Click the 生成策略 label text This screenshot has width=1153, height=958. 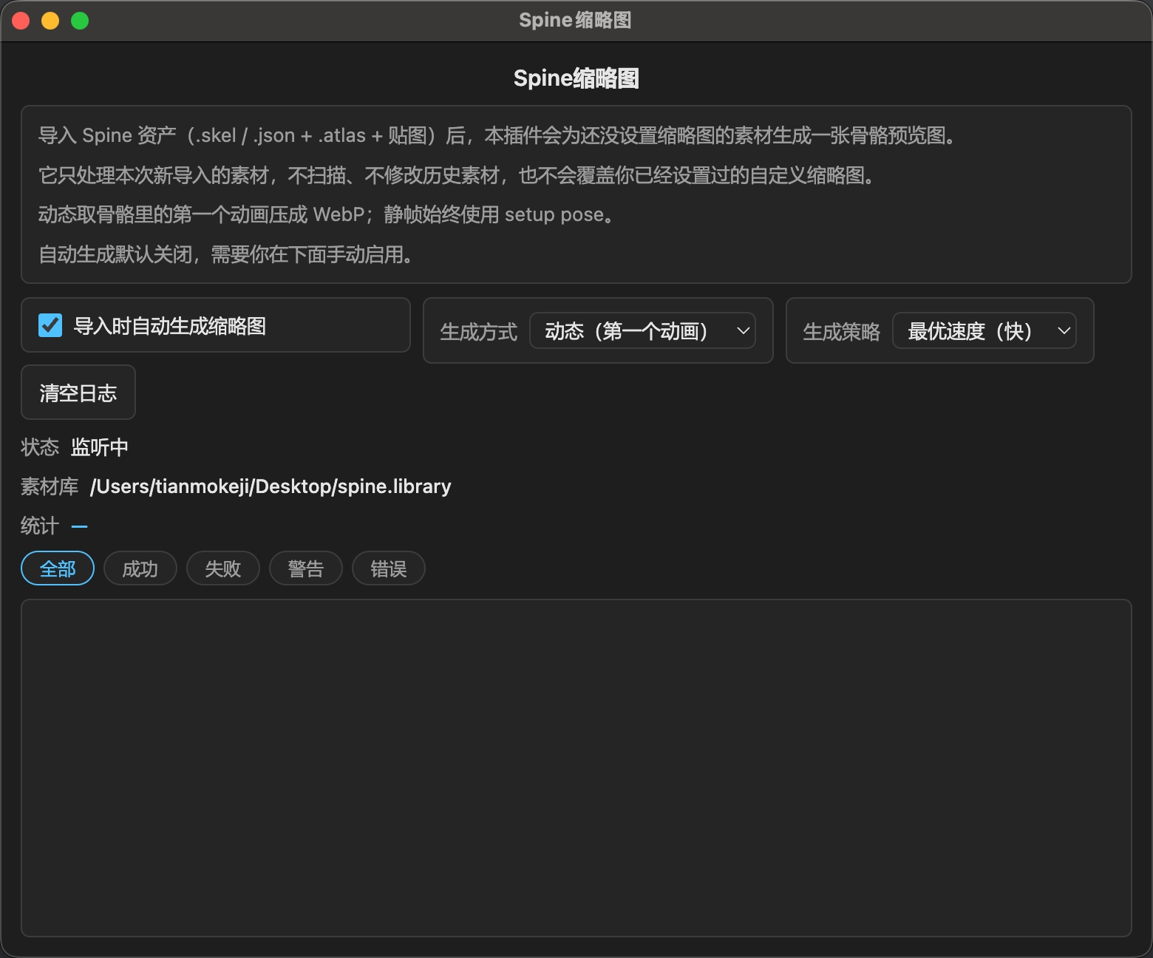(842, 332)
